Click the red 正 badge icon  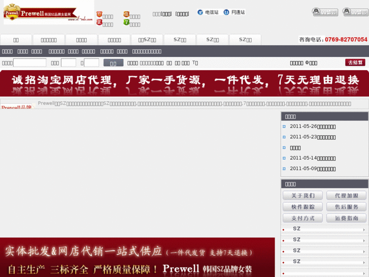point(99,22)
